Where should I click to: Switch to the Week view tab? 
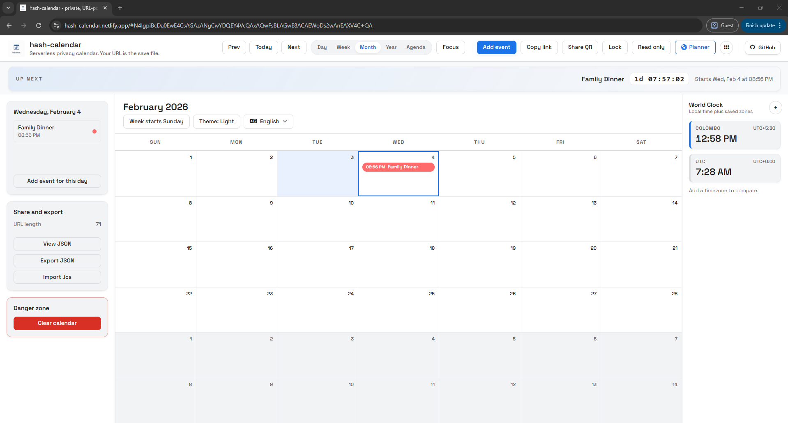[343, 47]
